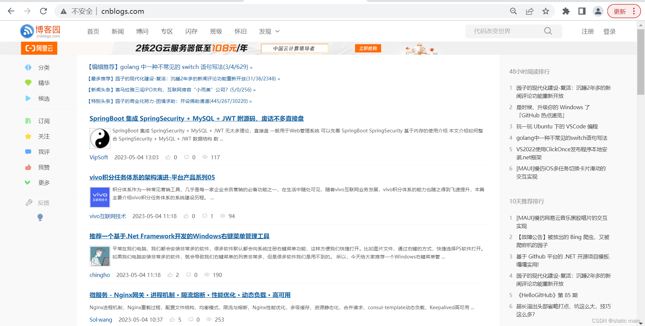Click the 候选 play-arrow icon
This screenshot has height=326, width=645.
[28, 98]
